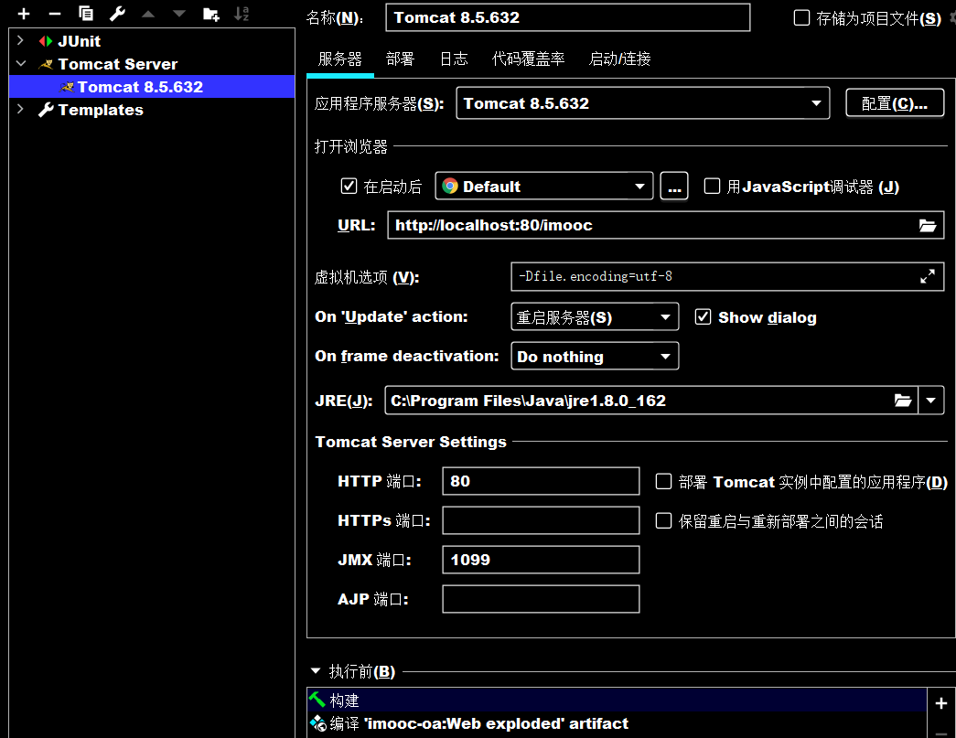Click the HTTPs port field
The image size is (956, 738).
click(x=541, y=520)
